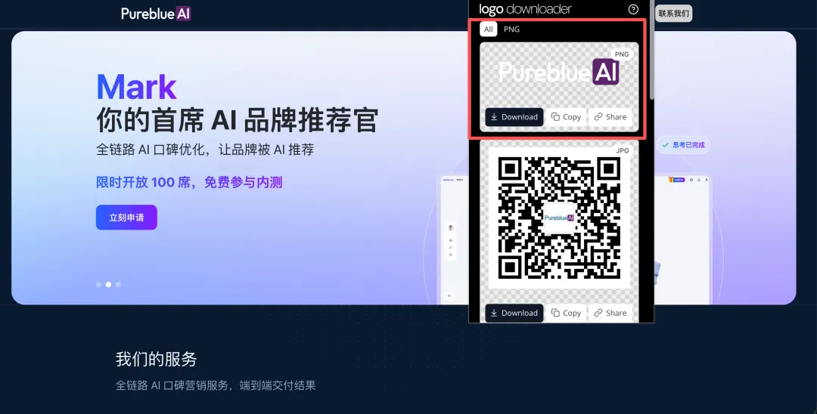This screenshot has height=414, width=817.
Task: Share the Pureblue AI PNG logo
Action: pos(610,117)
